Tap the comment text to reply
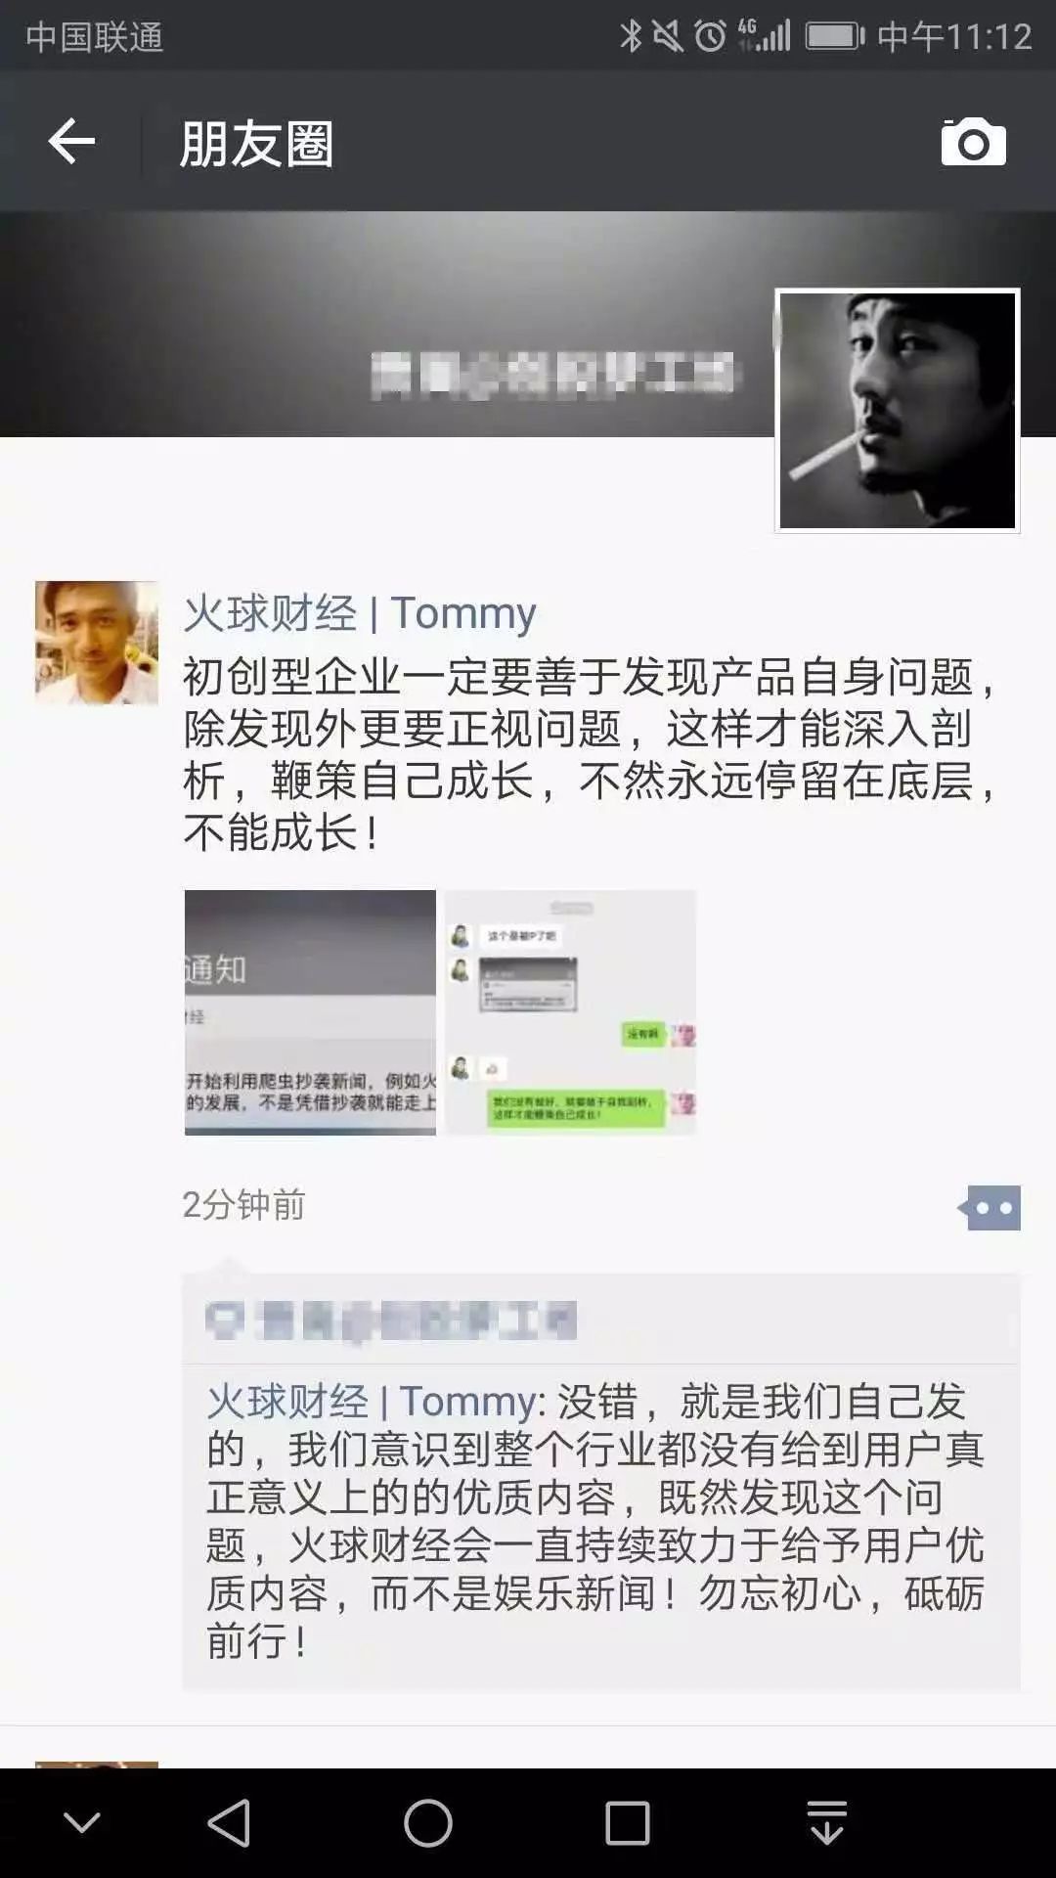This screenshot has height=1878, width=1056. pyautogui.click(x=595, y=1521)
